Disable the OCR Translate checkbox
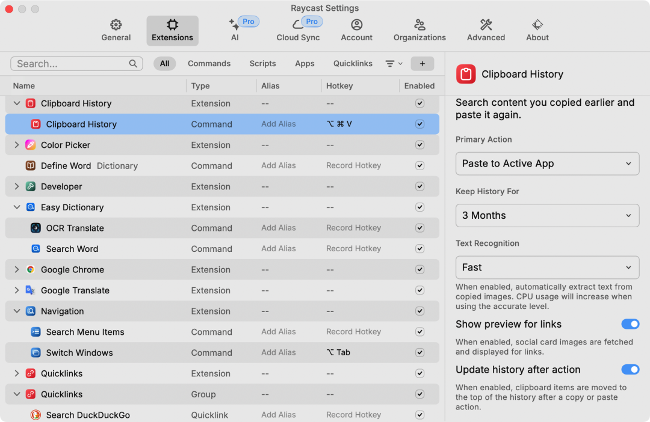 coord(420,228)
